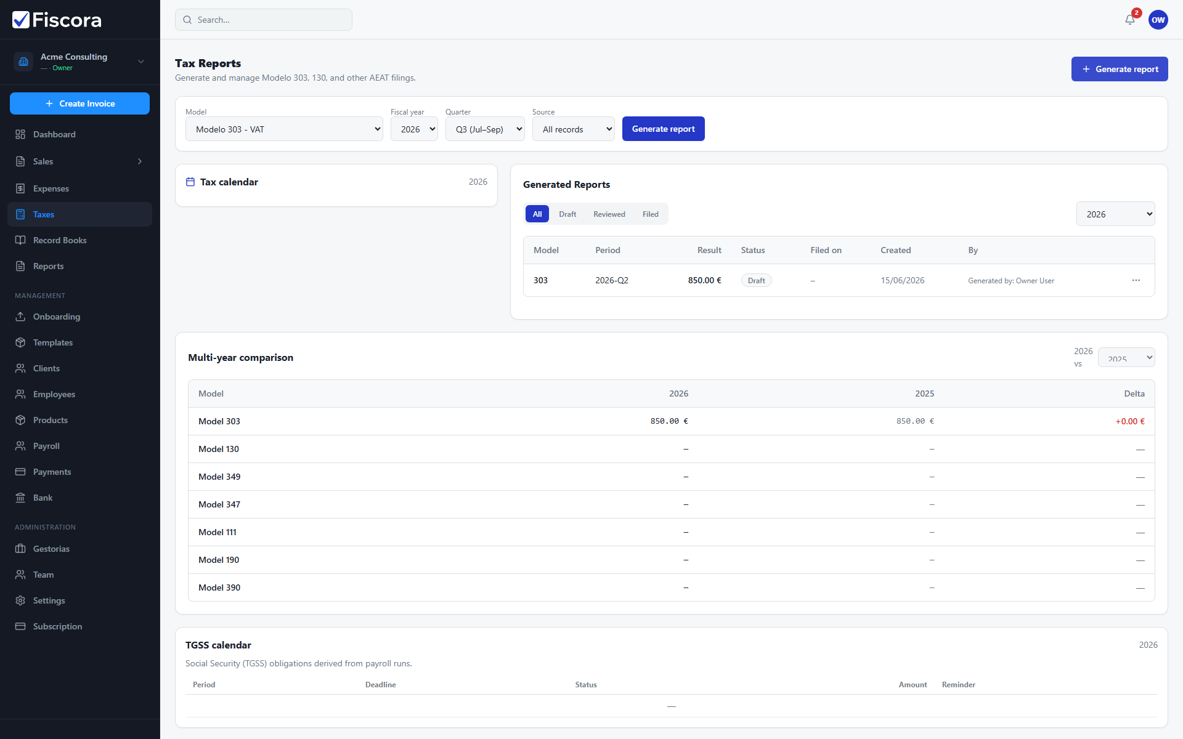
Task: Open the 303 report row actions menu
Action: [1136, 280]
